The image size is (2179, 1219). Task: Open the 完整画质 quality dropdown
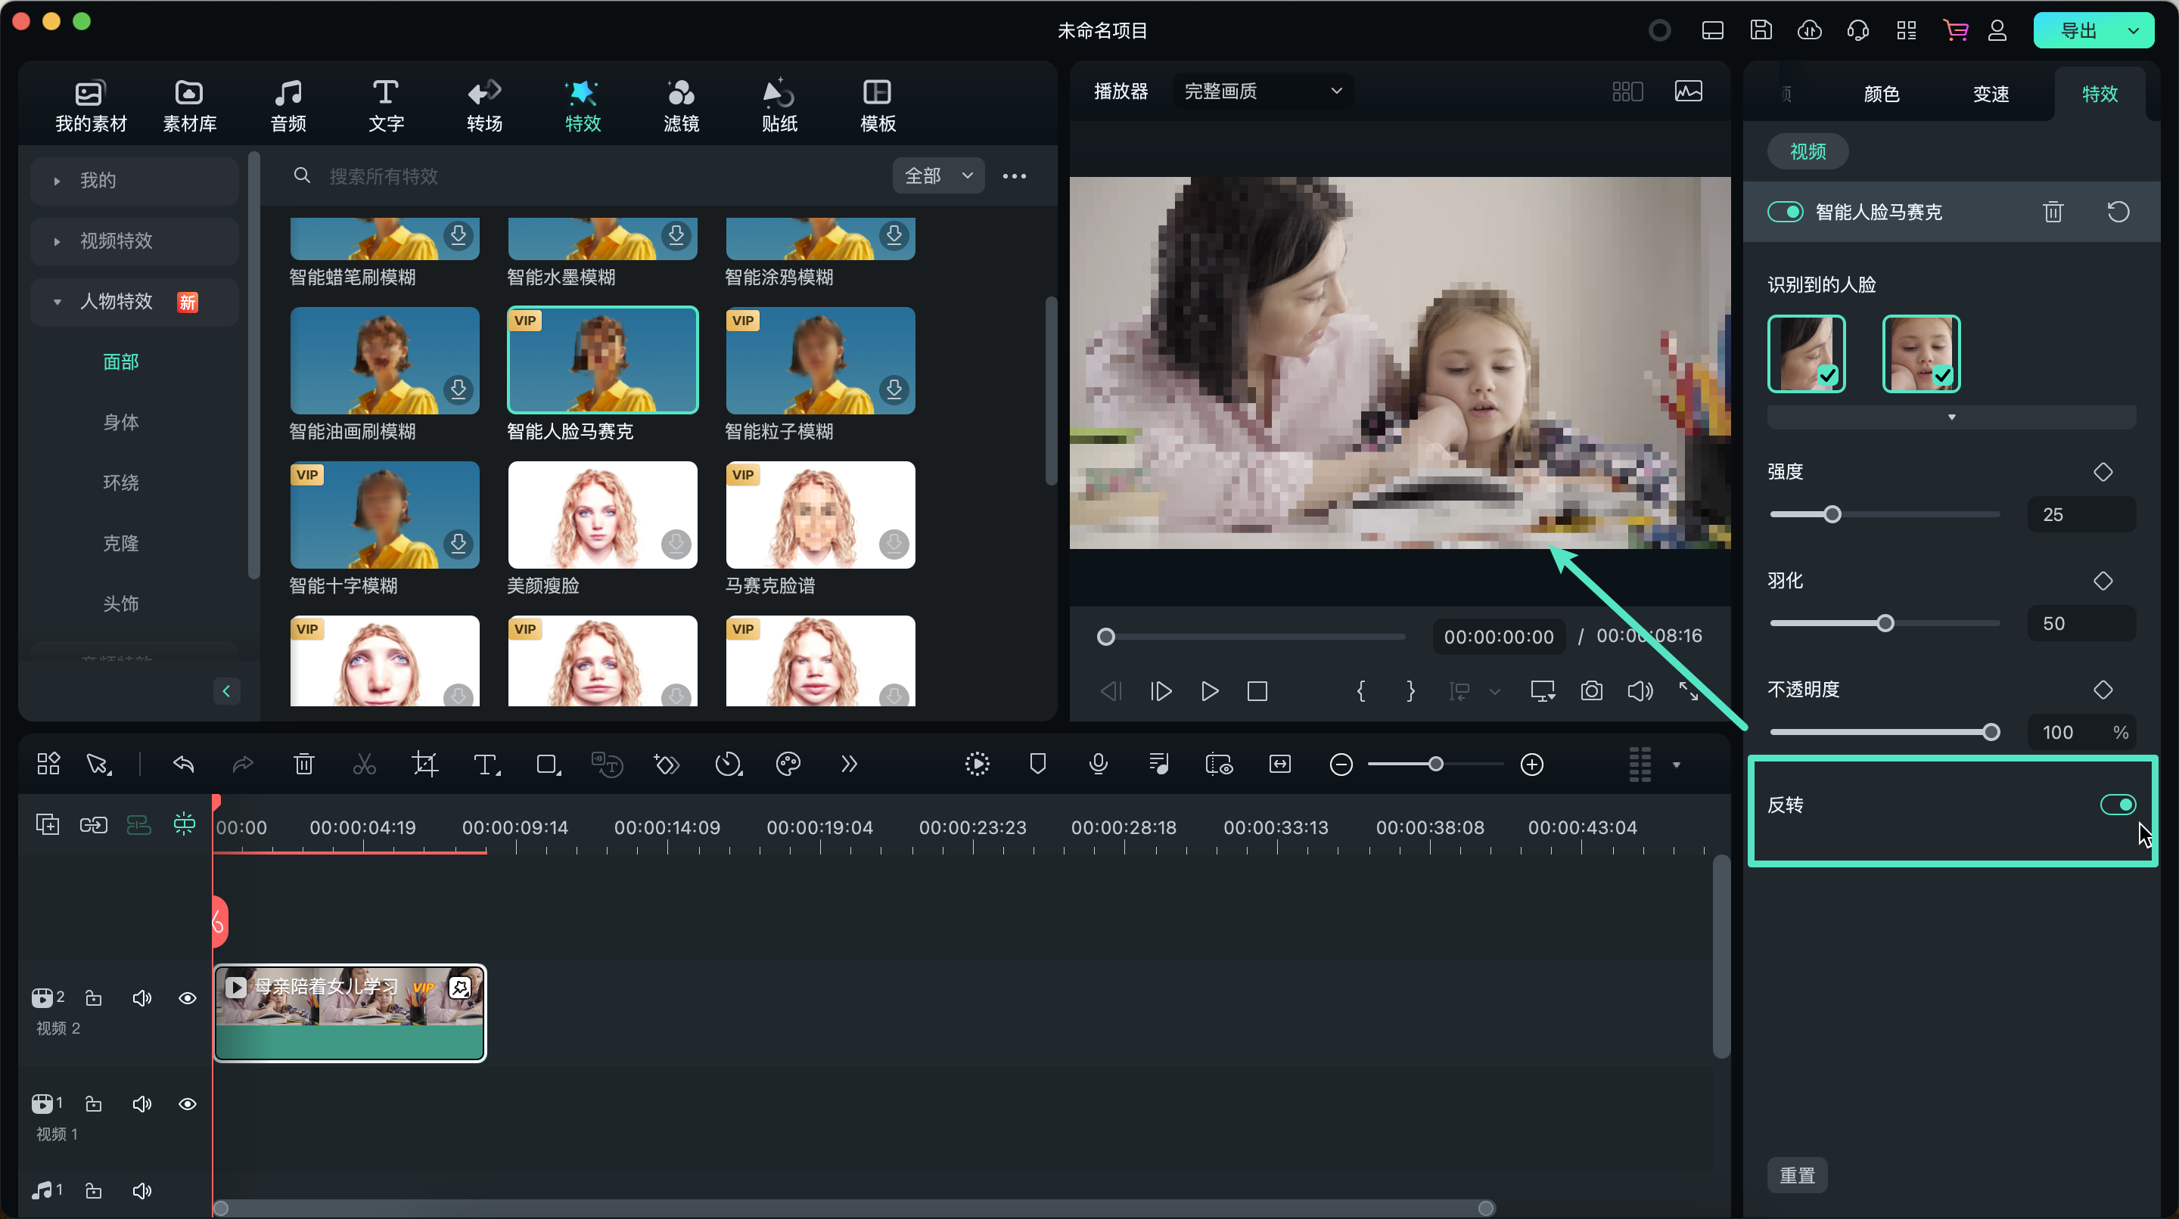pos(1263,92)
